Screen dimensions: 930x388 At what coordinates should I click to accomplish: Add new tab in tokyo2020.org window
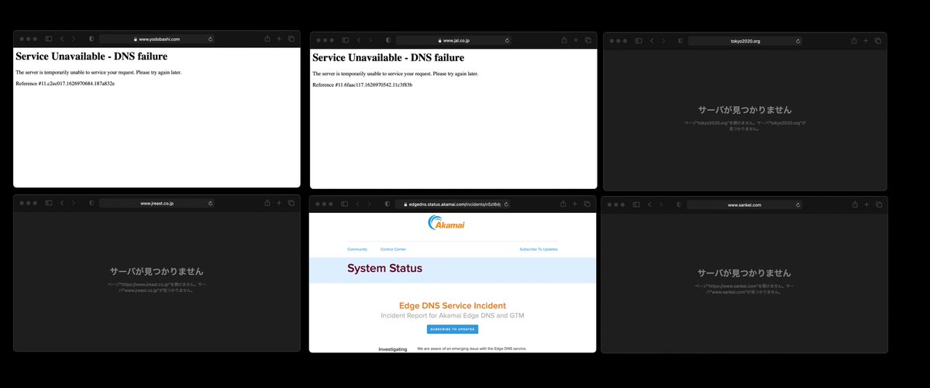(x=866, y=40)
